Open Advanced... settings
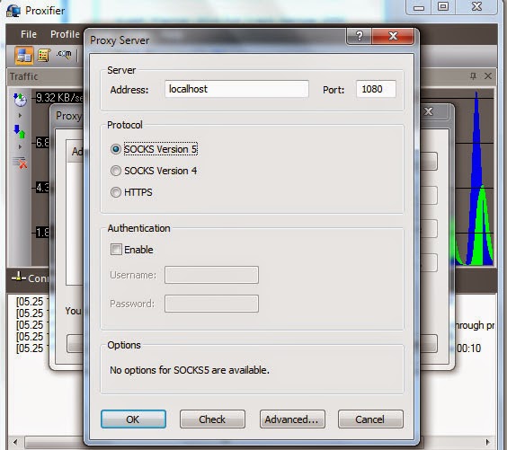Screen dimensions: 507x450 pos(292,419)
